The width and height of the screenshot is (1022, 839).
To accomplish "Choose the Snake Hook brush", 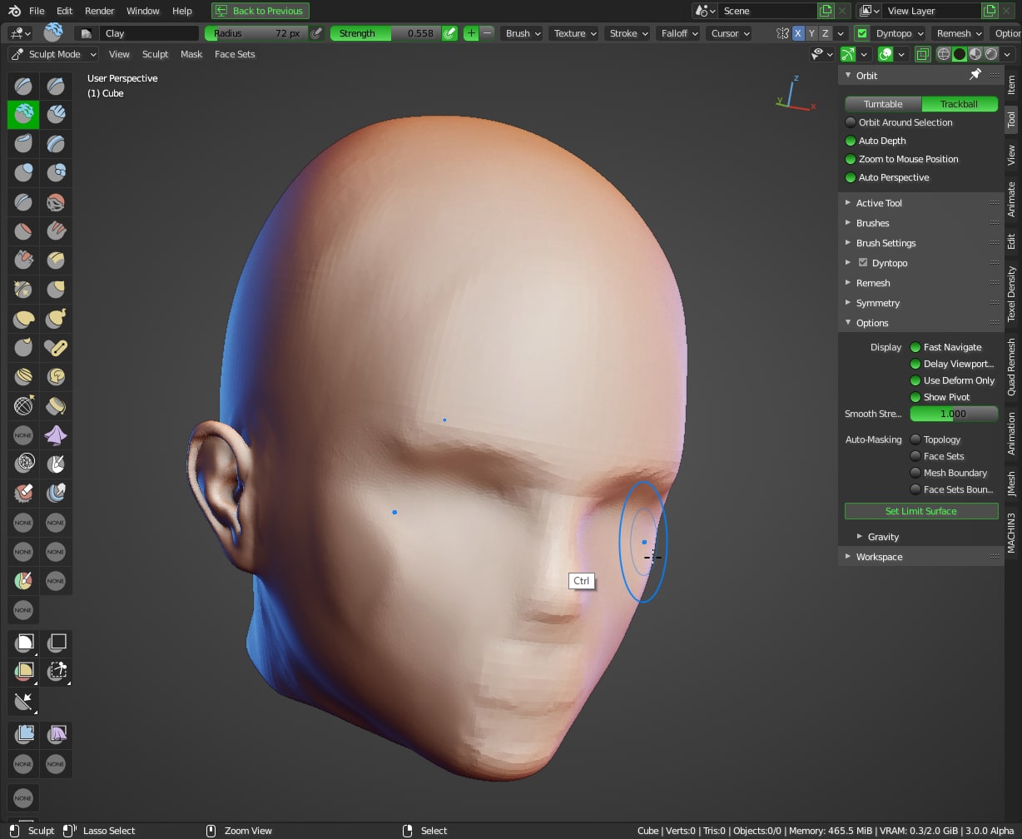I will pyautogui.click(x=56, y=318).
